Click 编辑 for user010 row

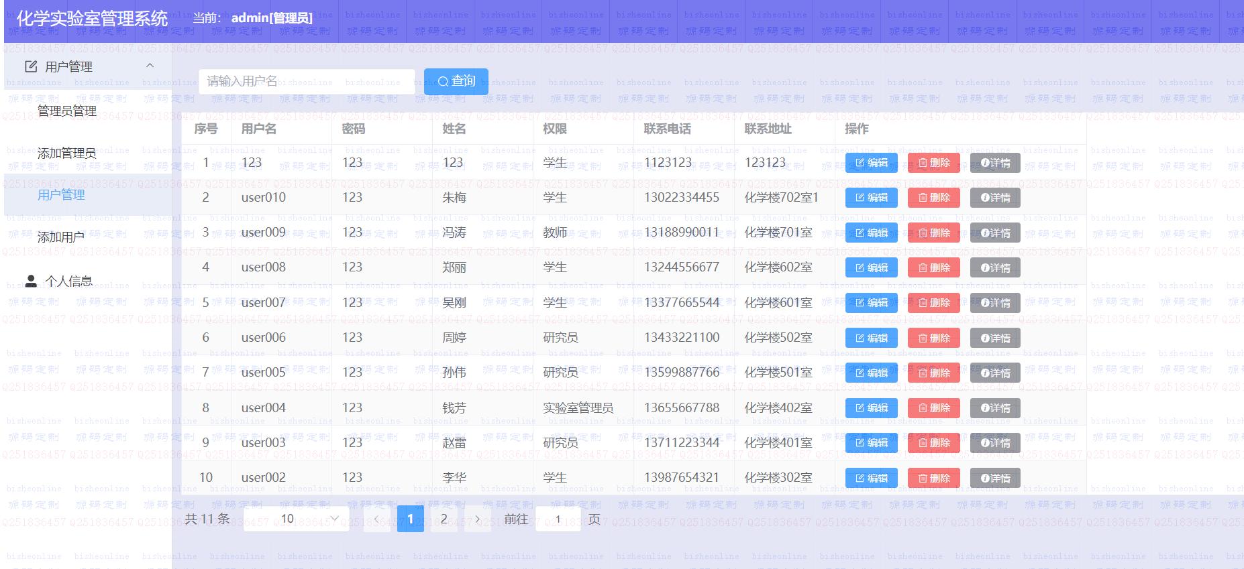871,198
